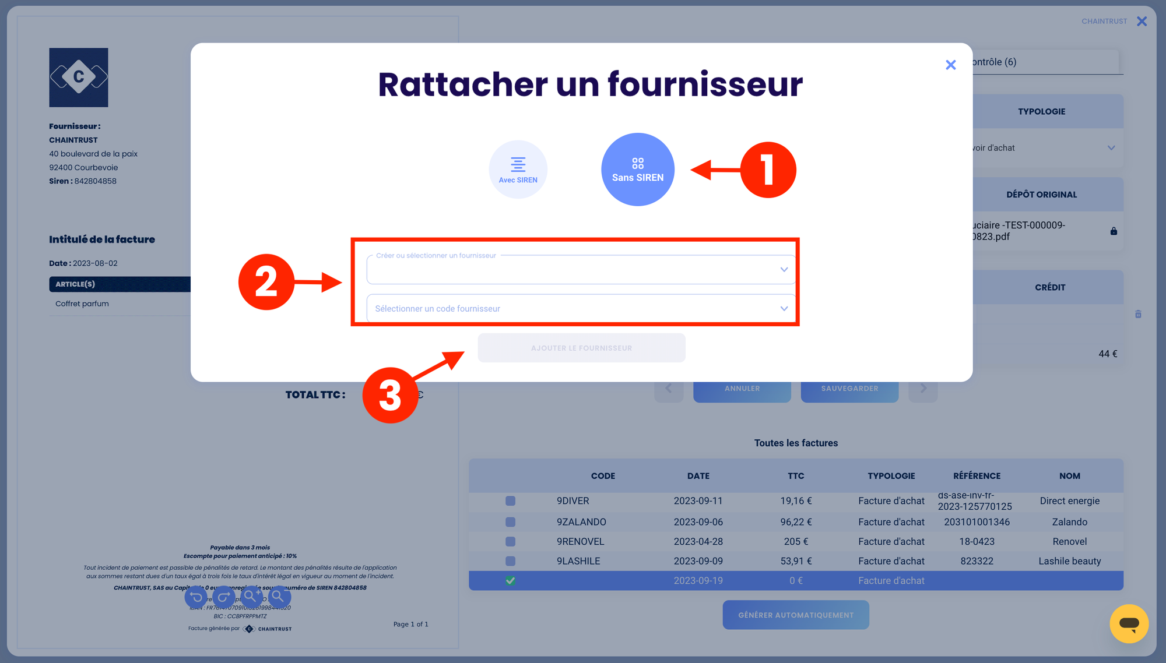
Task: Sort the table by TTC column header
Action: coord(796,476)
